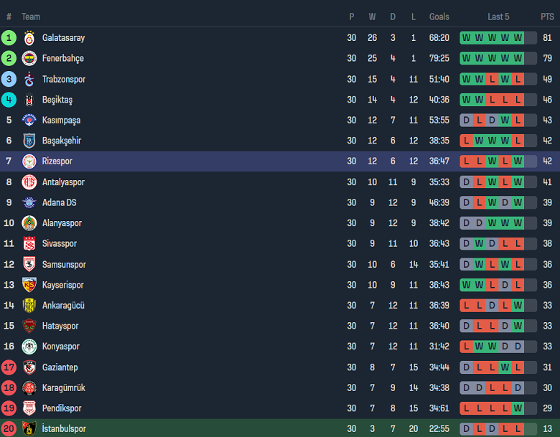Image resolution: width=560 pixels, height=437 pixels.
Task: Sort table by the PTS column header
Action: click(x=547, y=17)
